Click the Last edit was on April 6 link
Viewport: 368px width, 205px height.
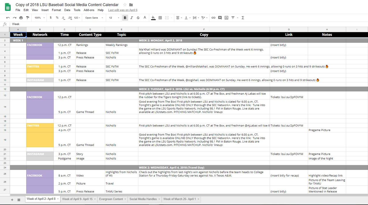coord(123,10)
